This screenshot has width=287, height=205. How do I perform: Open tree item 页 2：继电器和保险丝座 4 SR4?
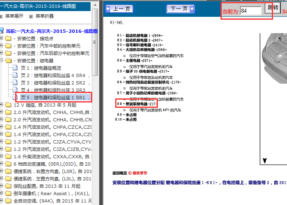pos(55,75)
